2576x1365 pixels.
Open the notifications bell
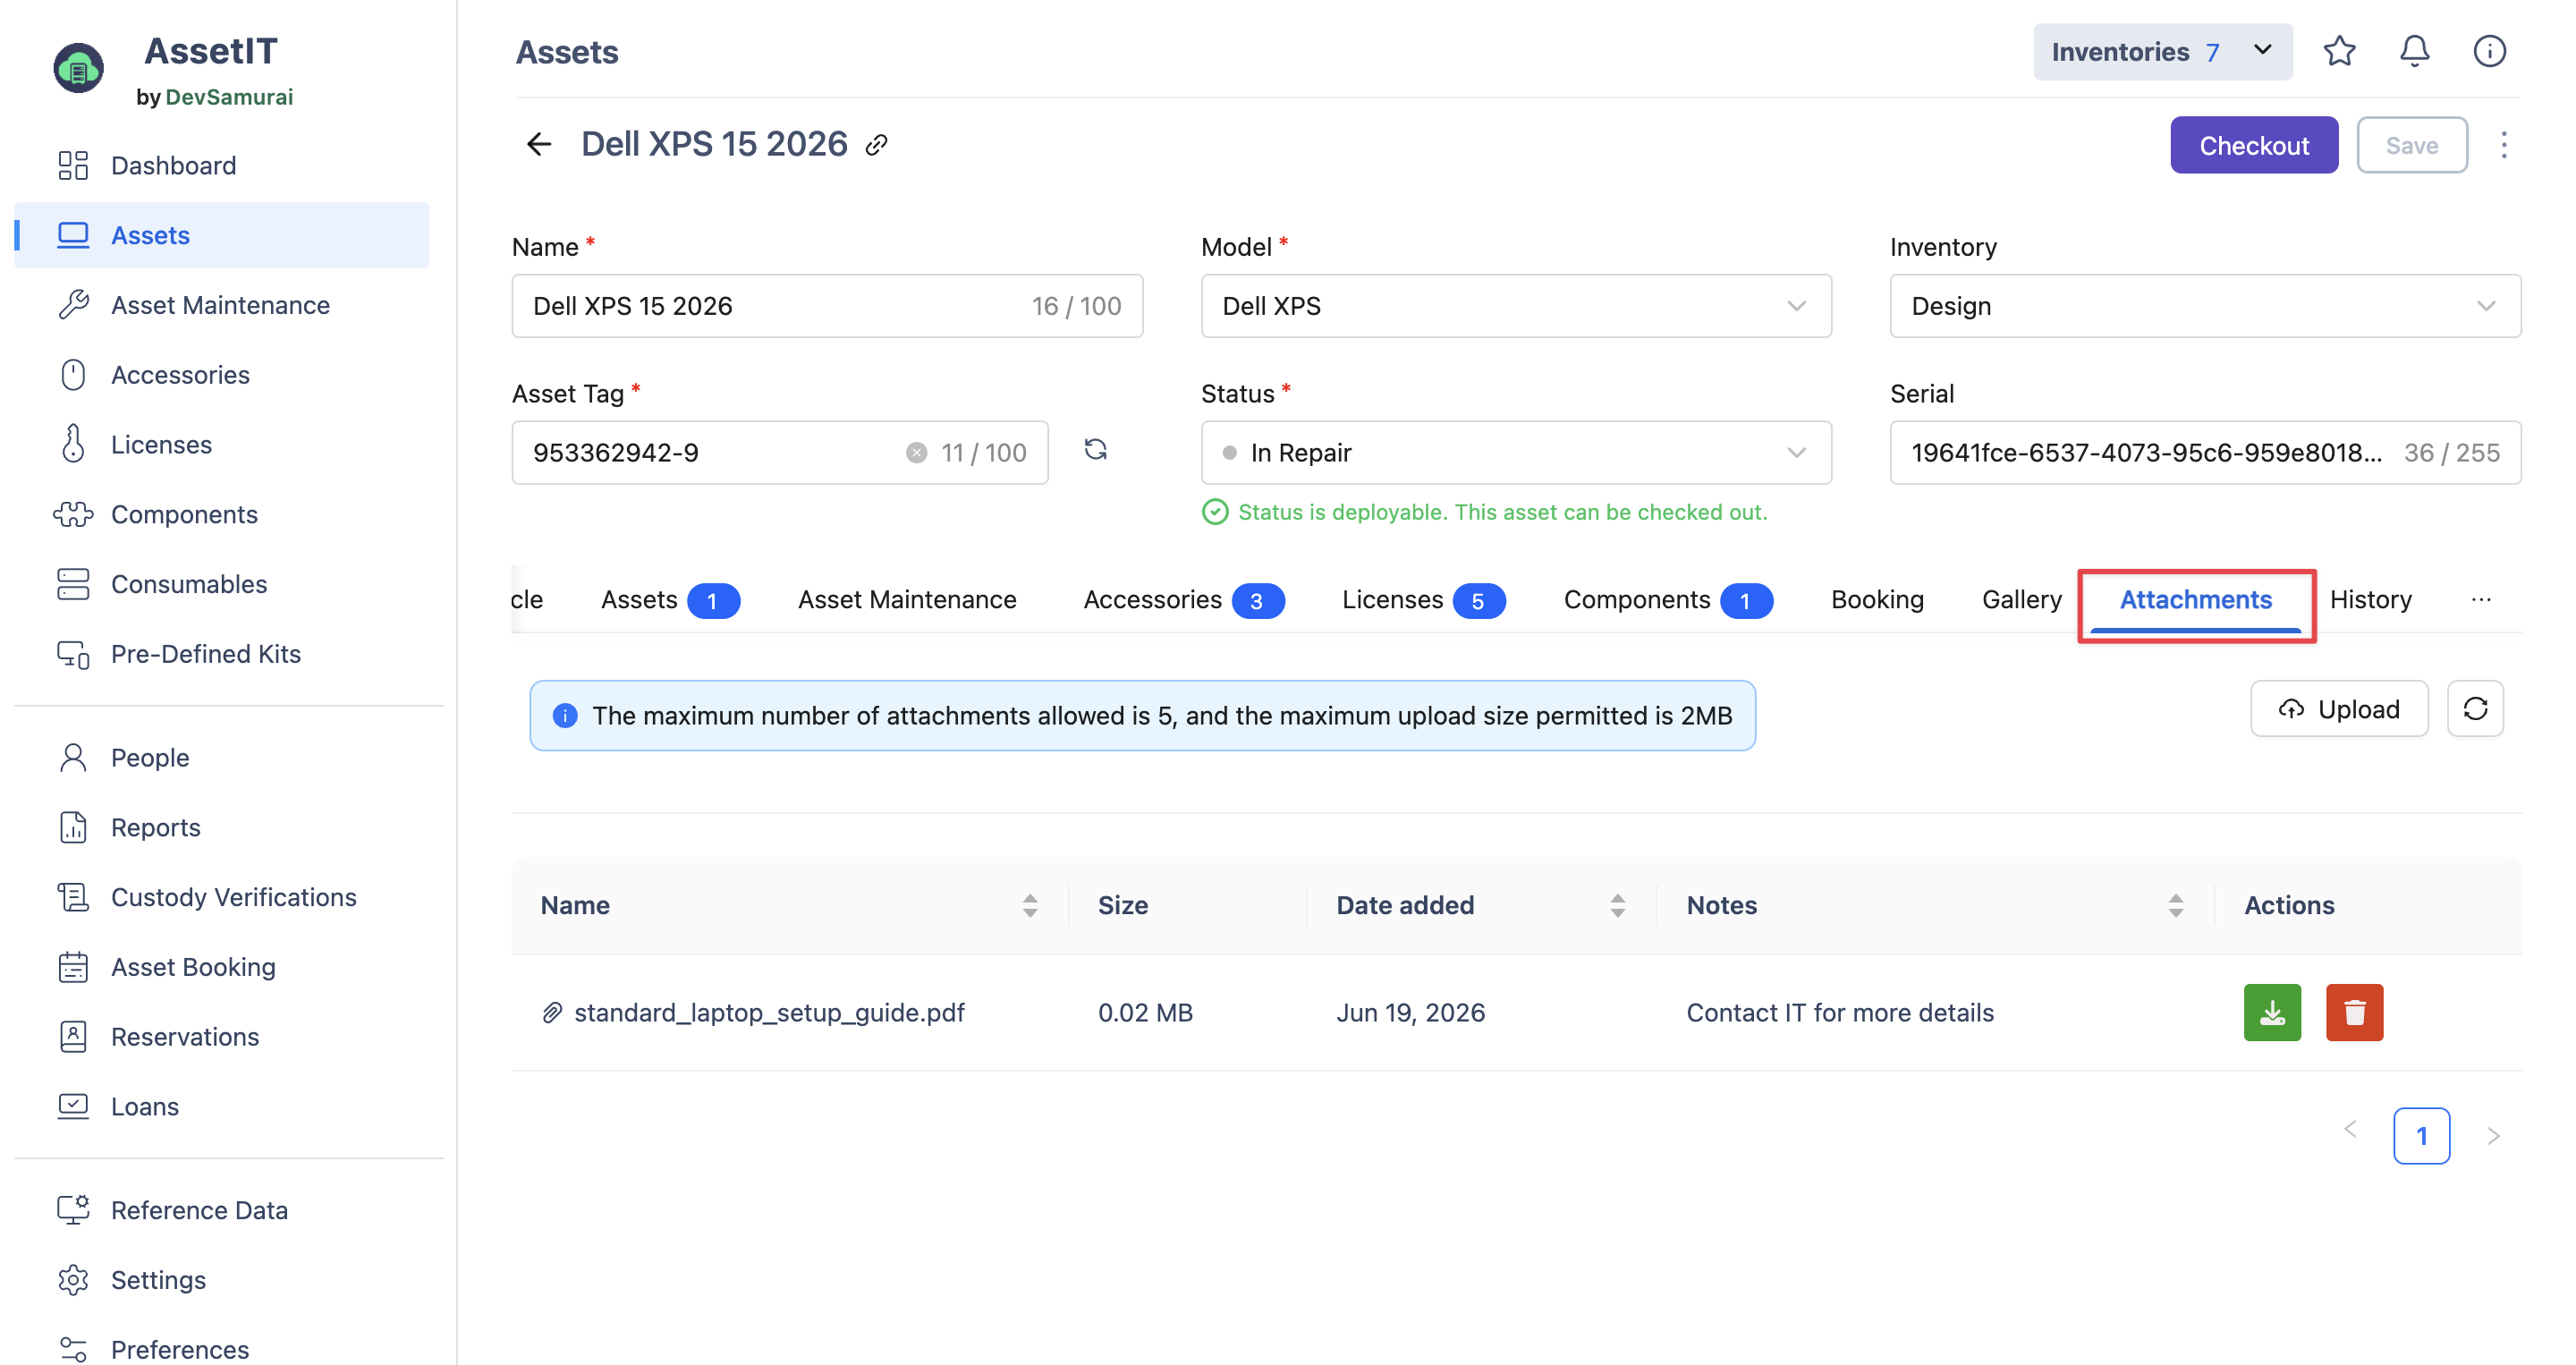2414,51
